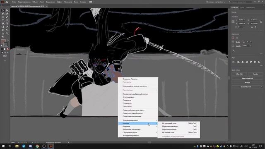Expand Трансформировать submenu in the context menu
265x149 pixels.
(138, 120)
